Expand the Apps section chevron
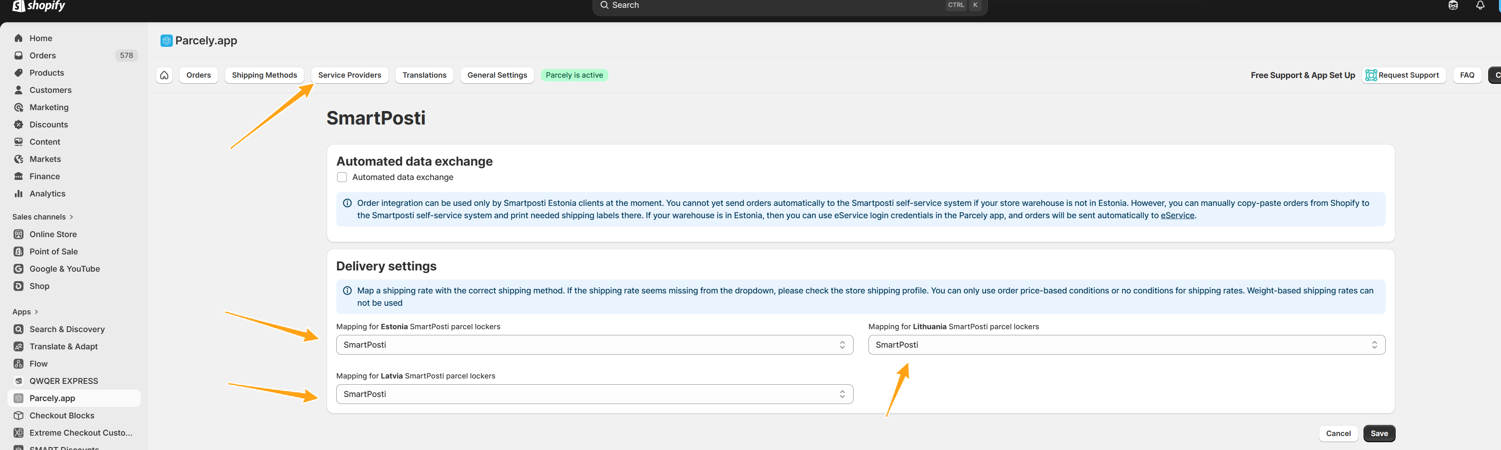The image size is (1501, 450). pos(36,312)
